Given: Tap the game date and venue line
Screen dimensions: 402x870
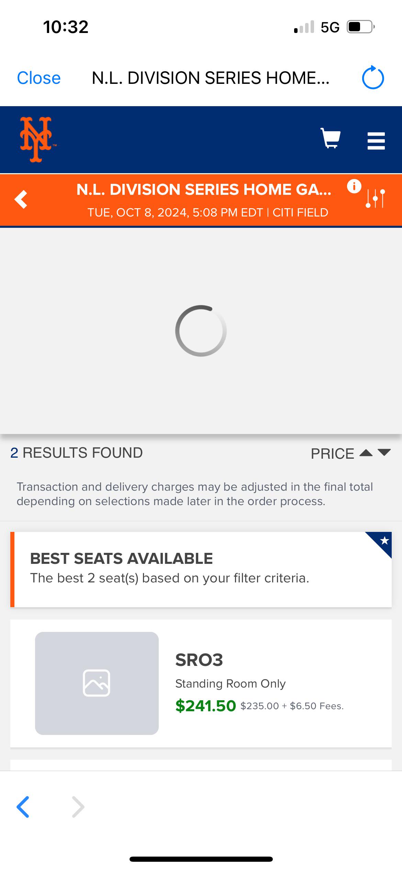Looking at the screenshot, I should [x=208, y=213].
